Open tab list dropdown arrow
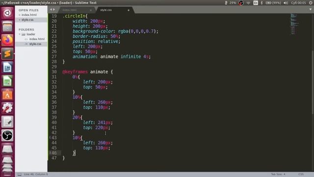 point(311,9)
